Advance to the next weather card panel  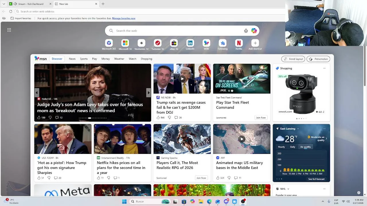point(326,138)
